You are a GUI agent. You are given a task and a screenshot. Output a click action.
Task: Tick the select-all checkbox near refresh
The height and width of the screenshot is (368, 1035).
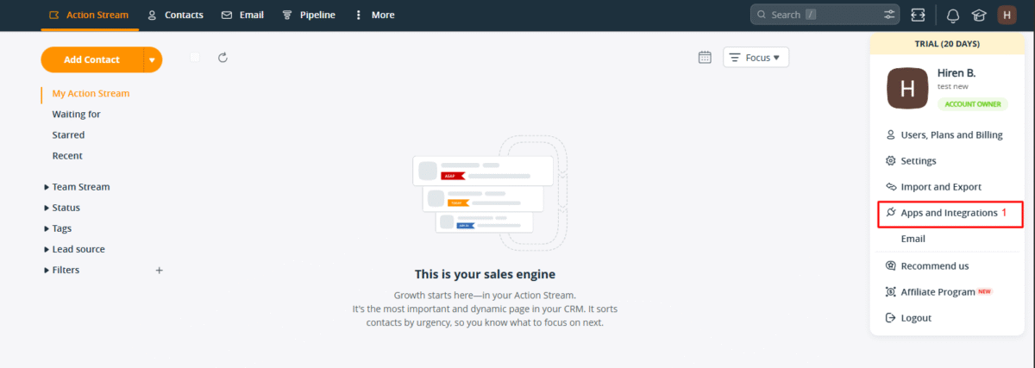(195, 58)
